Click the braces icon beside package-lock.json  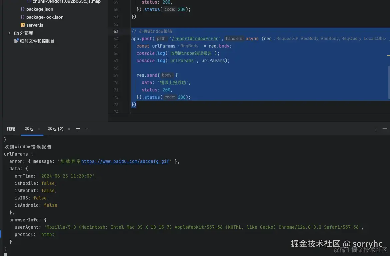pos(23,17)
